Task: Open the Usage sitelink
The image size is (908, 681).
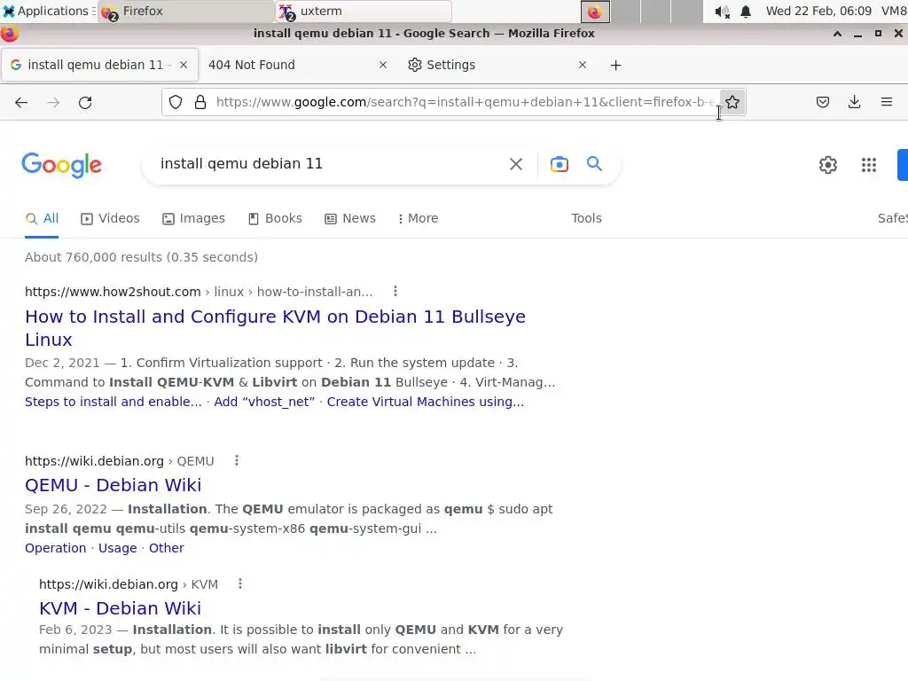Action: (x=118, y=548)
